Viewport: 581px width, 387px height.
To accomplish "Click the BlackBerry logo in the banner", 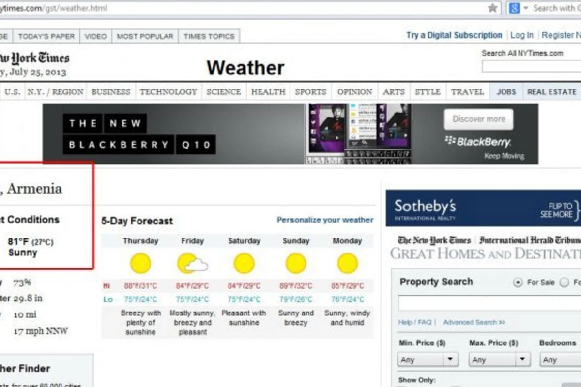I will tap(478, 142).
